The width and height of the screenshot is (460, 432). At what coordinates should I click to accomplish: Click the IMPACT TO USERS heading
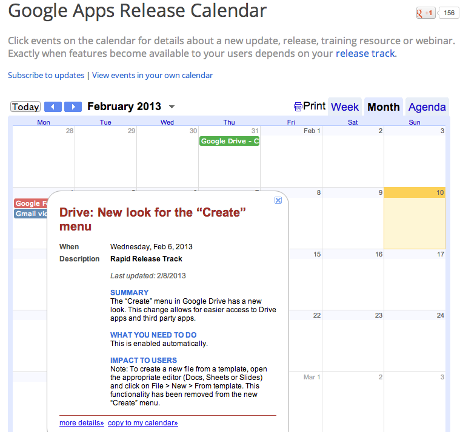[144, 360]
